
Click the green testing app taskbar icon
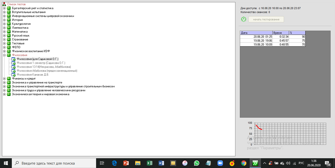point(255,163)
